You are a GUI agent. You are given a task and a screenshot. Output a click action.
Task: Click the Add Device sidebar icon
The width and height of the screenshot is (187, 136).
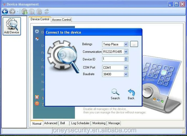(x=12, y=26)
